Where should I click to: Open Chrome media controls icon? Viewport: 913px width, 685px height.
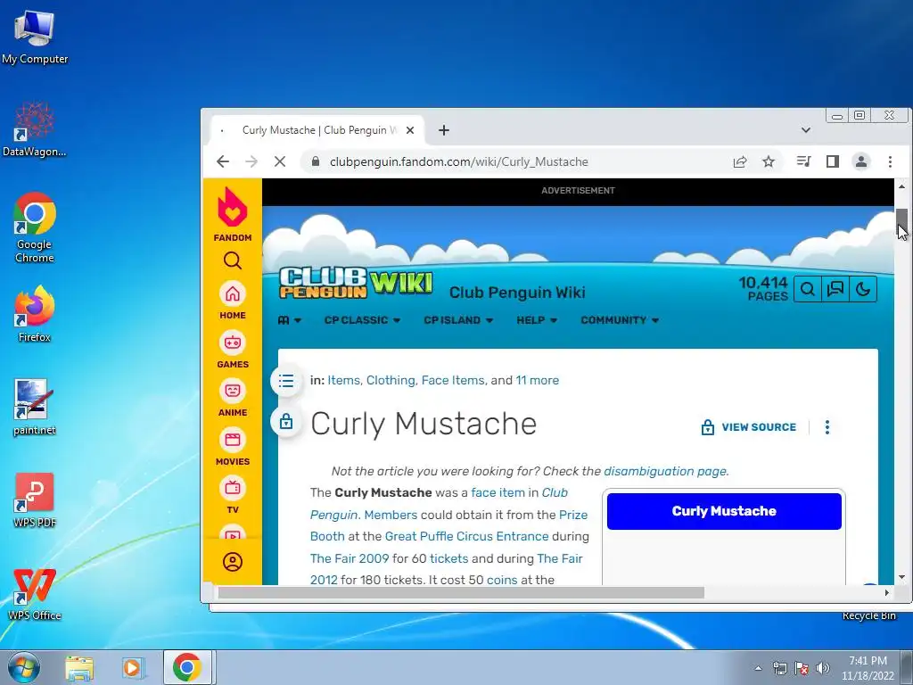tap(804, 161)
